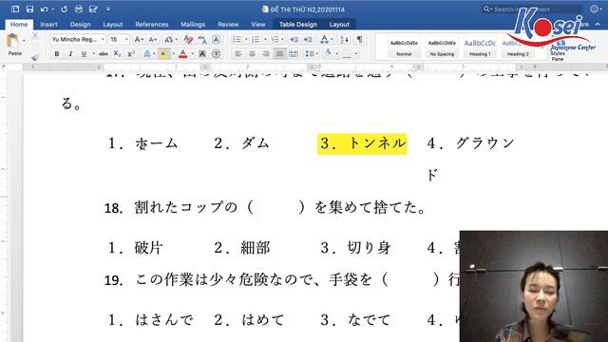The height and width of the screenshot is (342, 608).
Task: Save the document with the floppy icon
Action: tap(29, 9)
